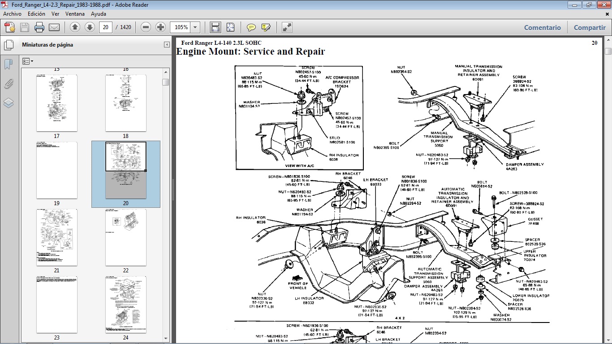Print the document with the printer icon
Screen dimensions: 612x344
(39, 27)
